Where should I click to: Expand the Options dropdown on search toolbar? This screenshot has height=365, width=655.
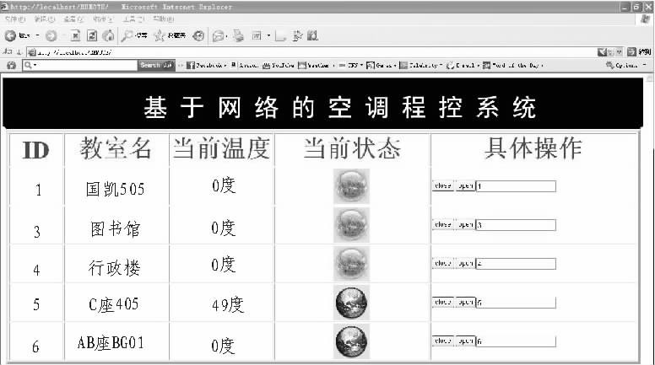(x=645, y=65)
